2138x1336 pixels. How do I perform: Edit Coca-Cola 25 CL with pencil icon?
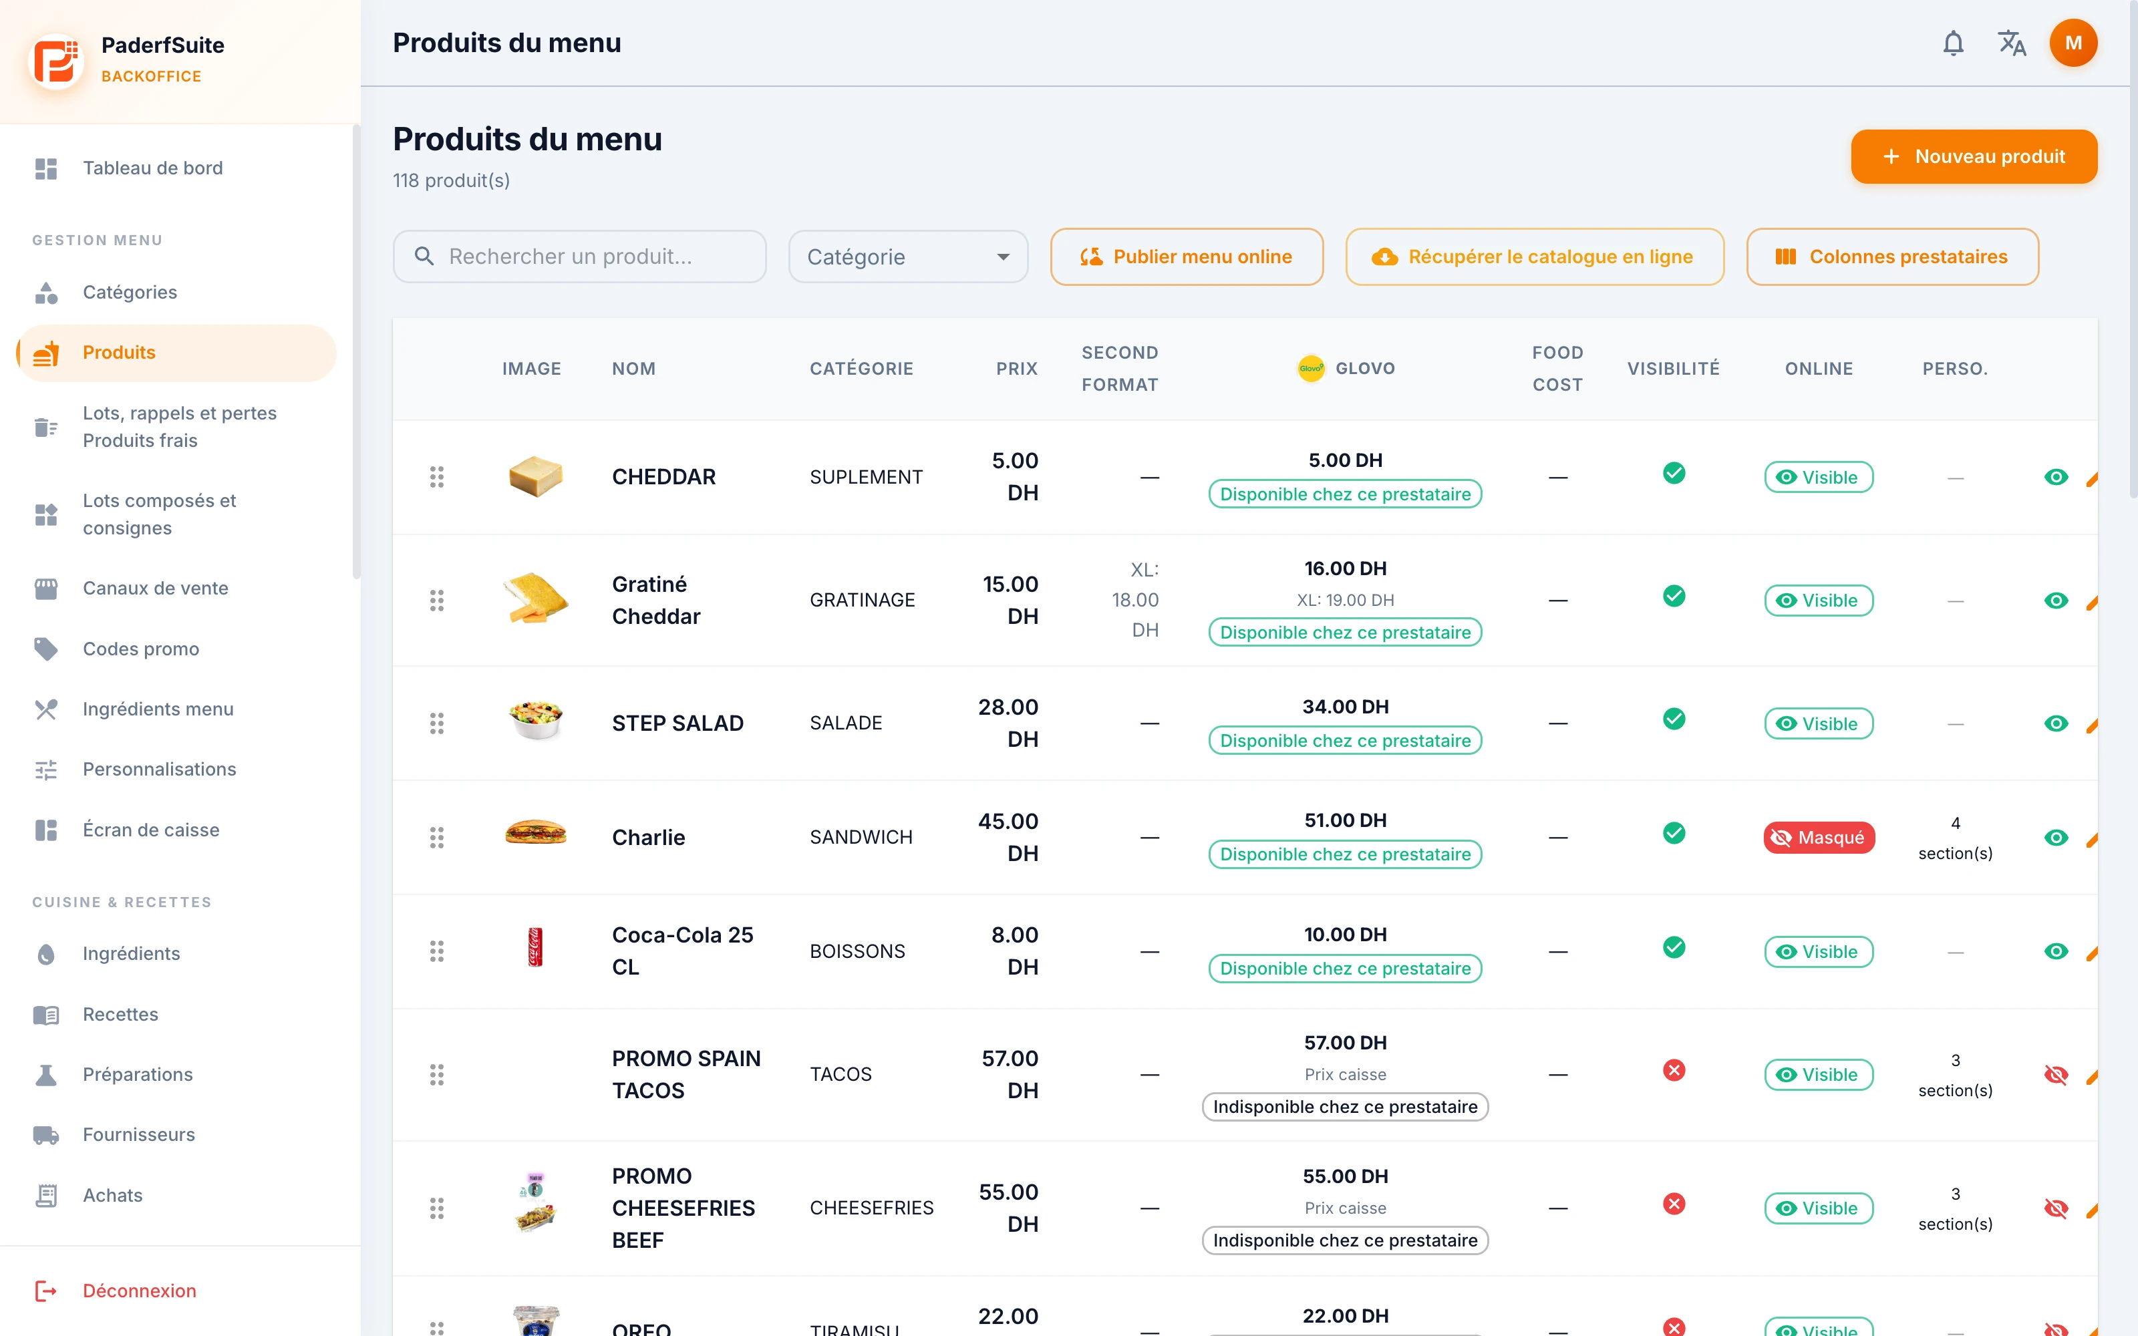point(2091,953)
